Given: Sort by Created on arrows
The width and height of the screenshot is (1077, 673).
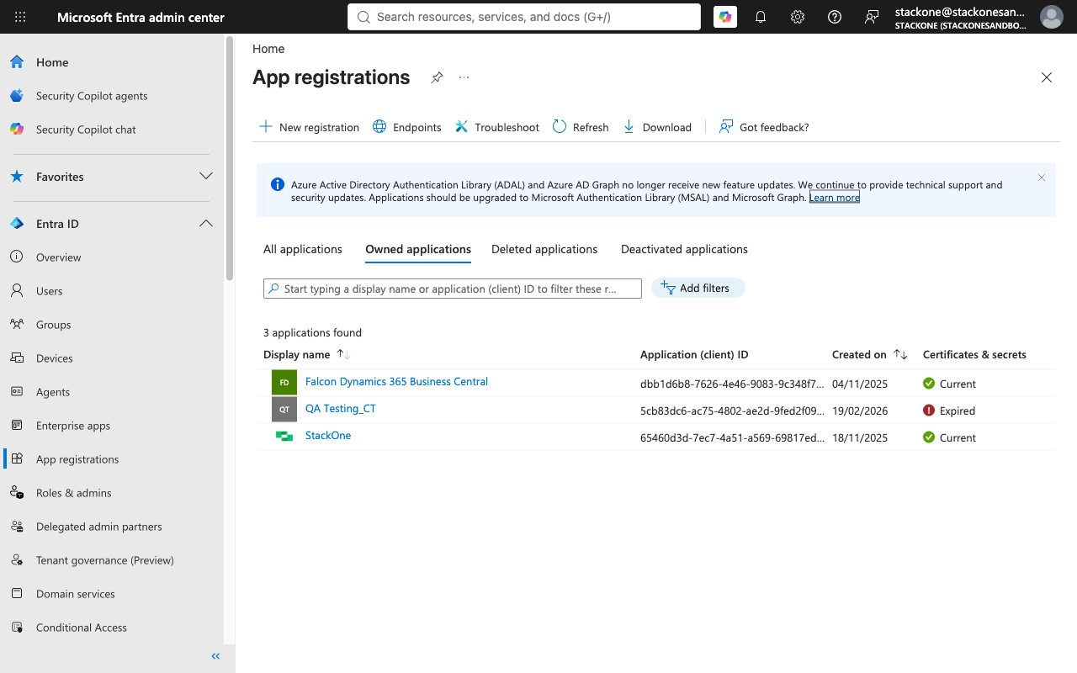Looking at the screenshot, I should 900,355.
